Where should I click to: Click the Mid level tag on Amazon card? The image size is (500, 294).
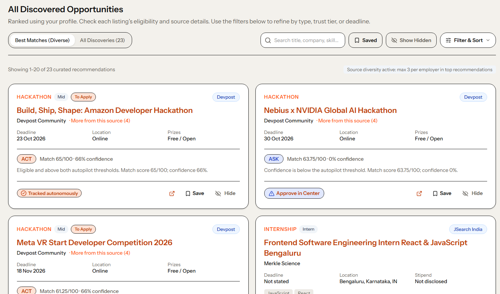pos(61,97)
